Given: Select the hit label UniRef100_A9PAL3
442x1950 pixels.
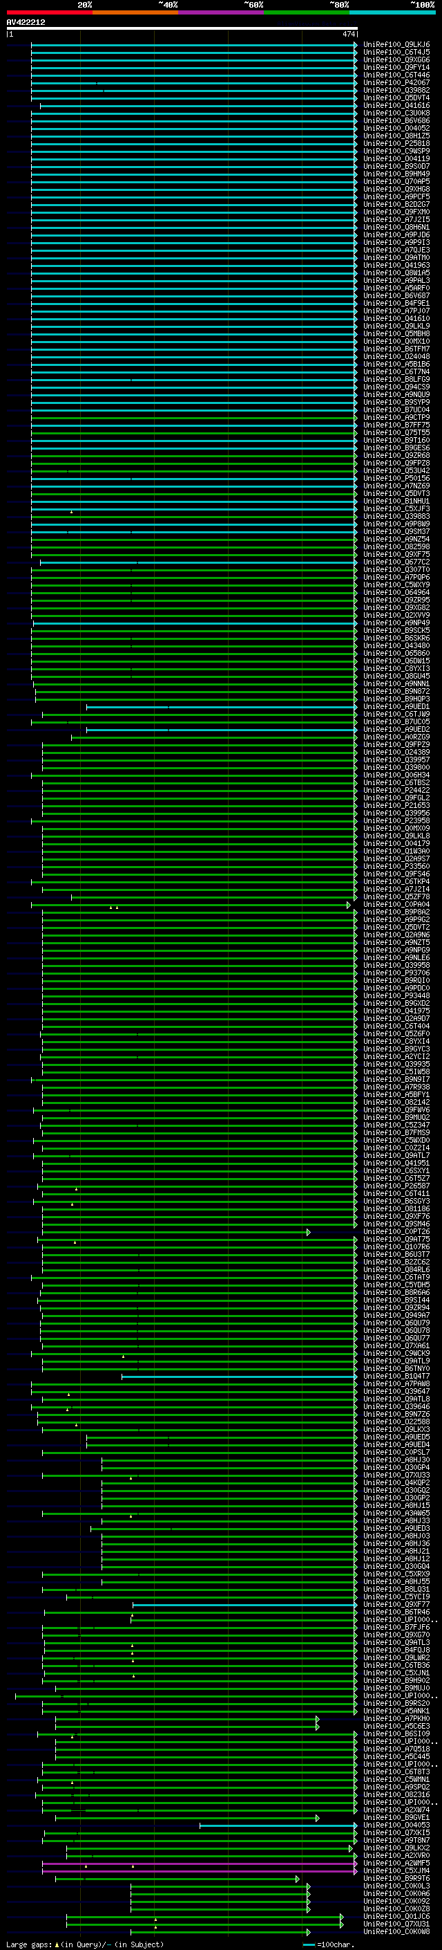Looking at the screenshot, I should 396,280.
